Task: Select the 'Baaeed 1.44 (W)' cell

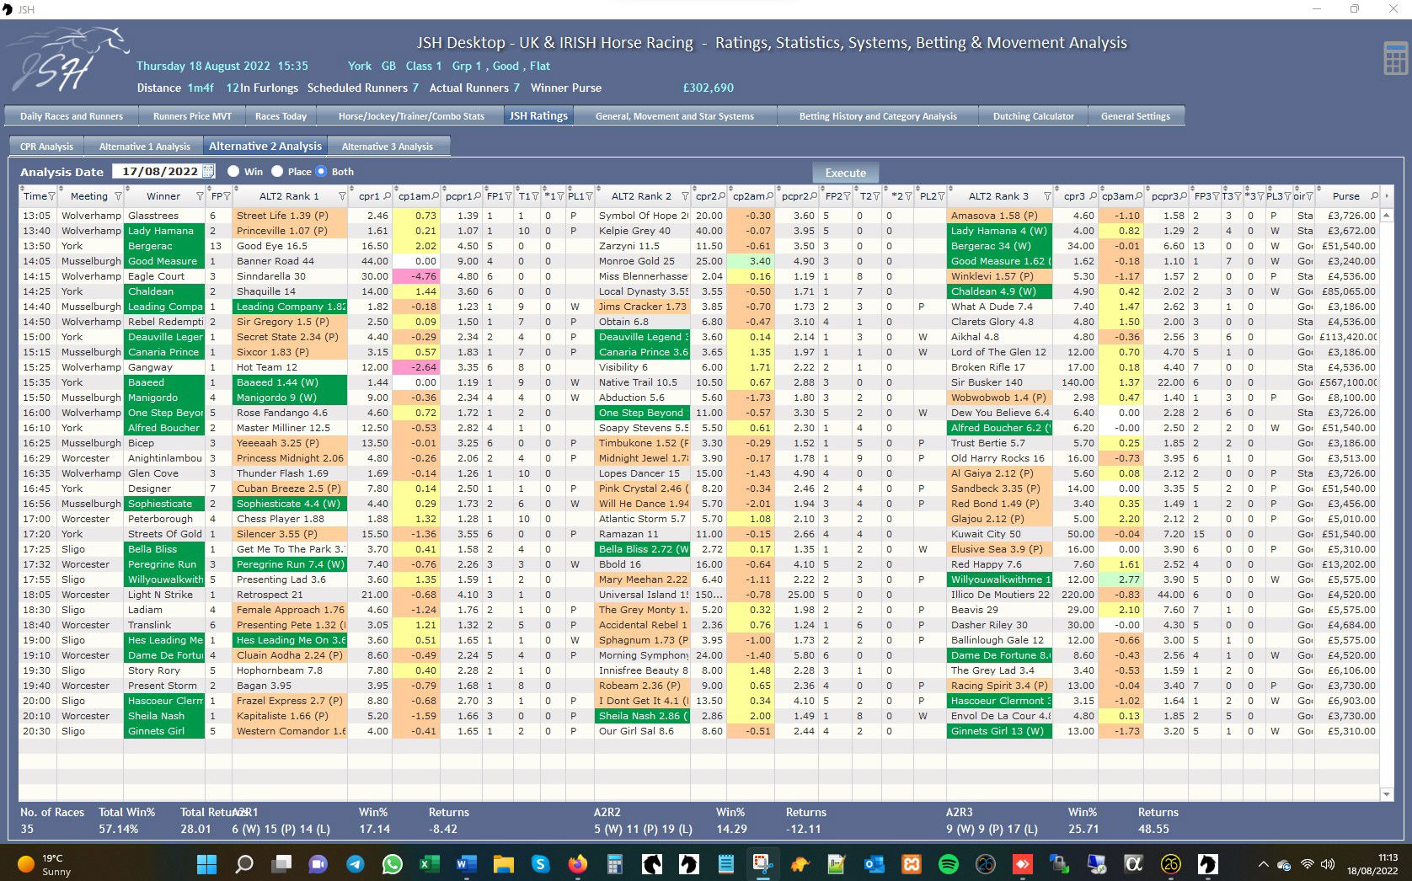Action: pos(290,382)
